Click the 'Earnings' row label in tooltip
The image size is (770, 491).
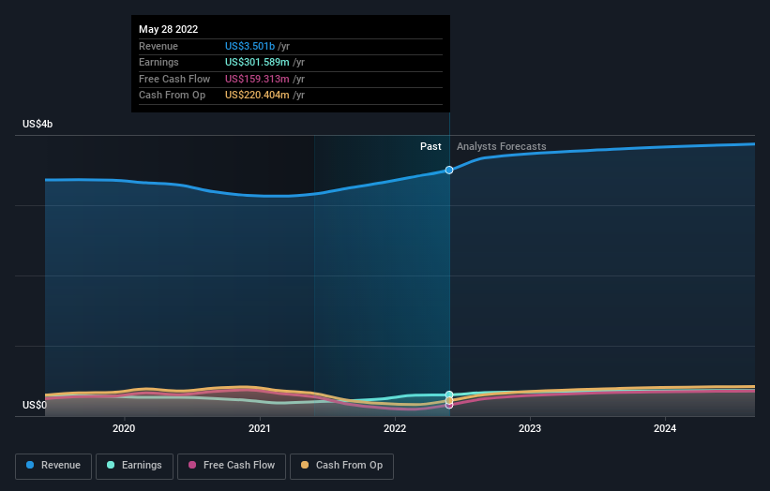pyautogui.click(x=159, y=62)
